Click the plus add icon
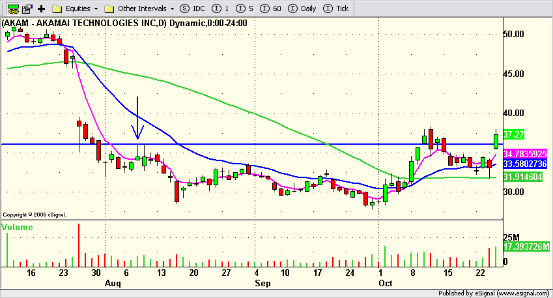Image resolution: width=553 pixels, height=298 pixels. pyautogui.click(x=41, y=8)
